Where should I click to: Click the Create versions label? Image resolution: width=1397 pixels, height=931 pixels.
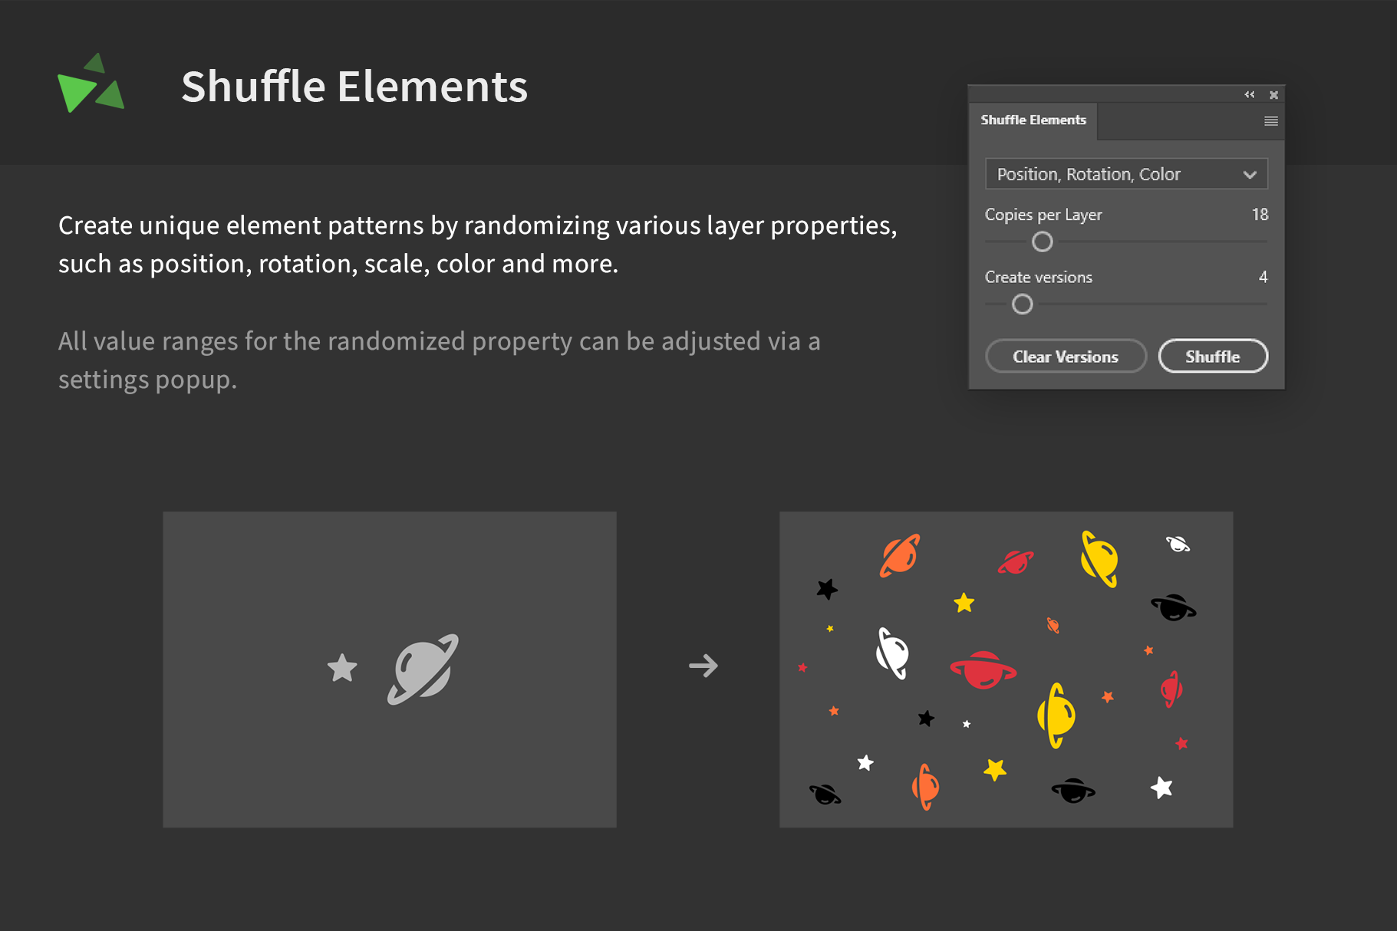1038,278
